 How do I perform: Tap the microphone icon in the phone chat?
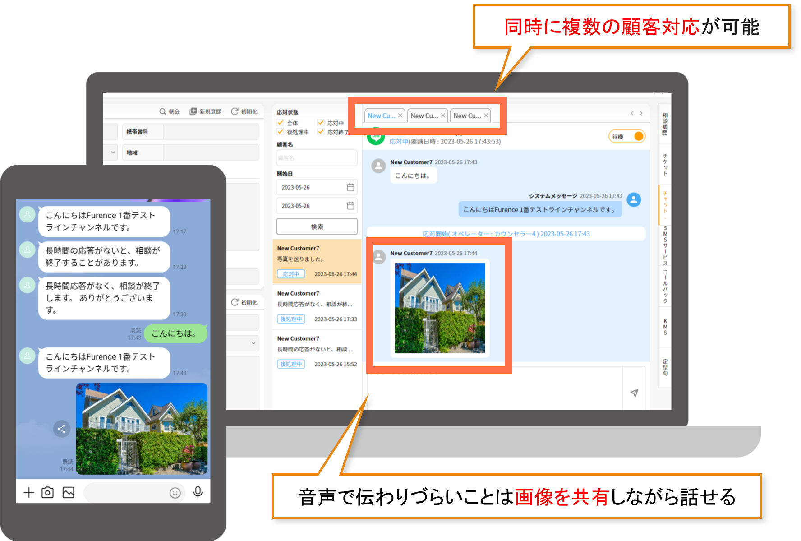[198, 492]
